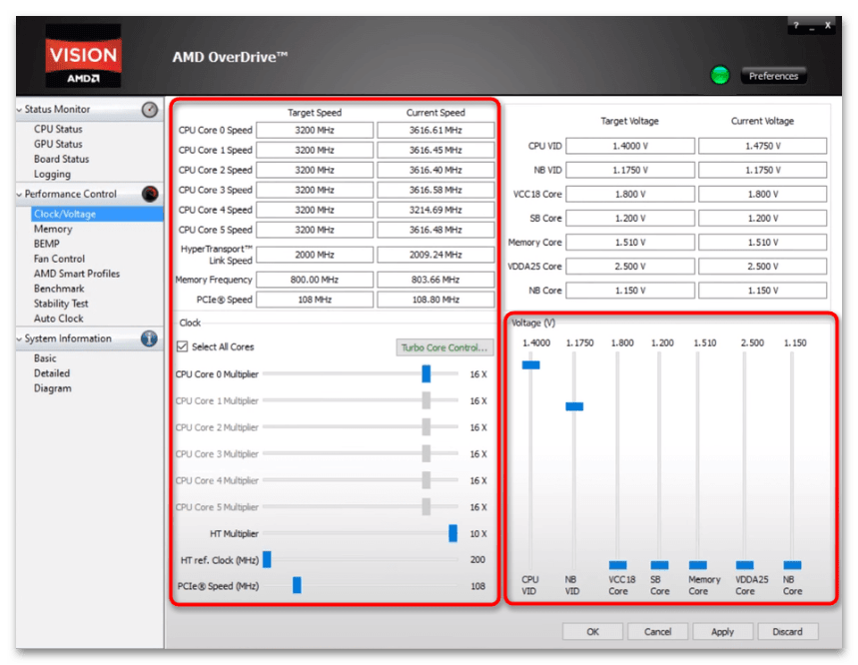Viewport: 858px width, 665px height.
Task: Click the Memory Core target voltage field
Action: point(630,243)
